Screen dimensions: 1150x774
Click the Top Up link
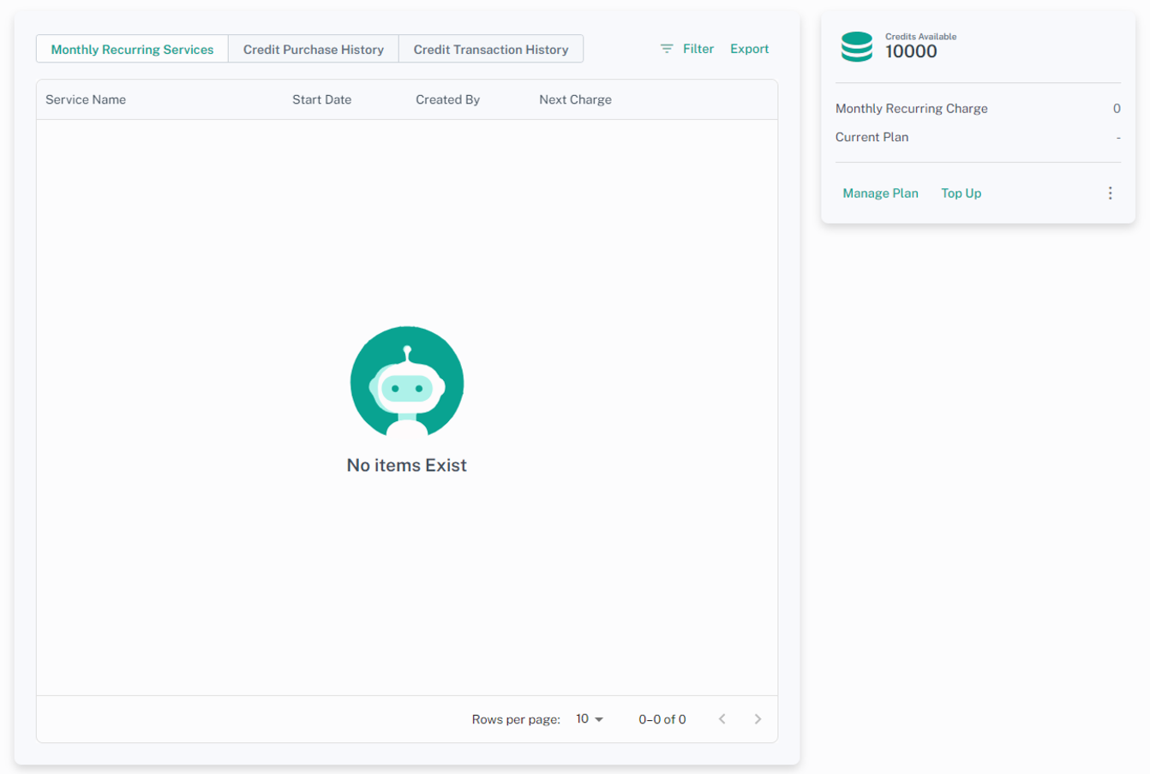(x=961, y=193)
